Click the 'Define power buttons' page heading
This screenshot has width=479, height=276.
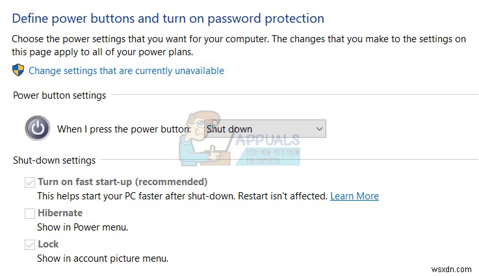168,19
